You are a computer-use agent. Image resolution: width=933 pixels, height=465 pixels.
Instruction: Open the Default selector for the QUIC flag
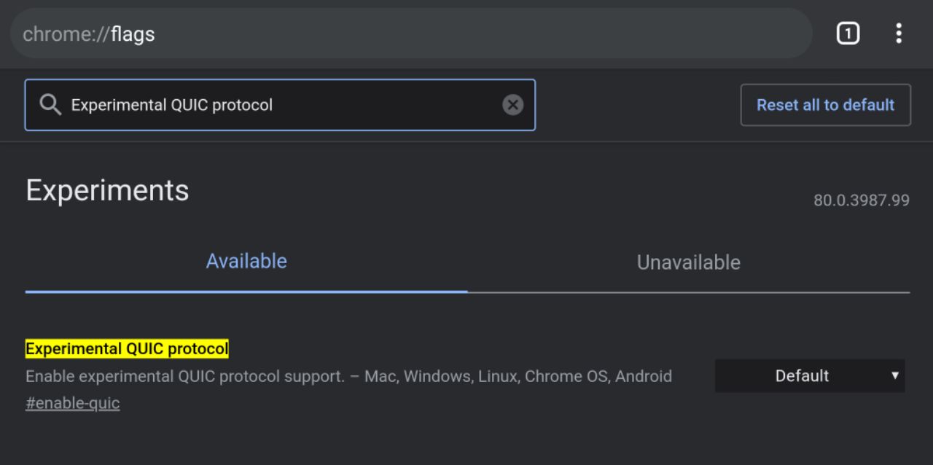coord(802,376)
